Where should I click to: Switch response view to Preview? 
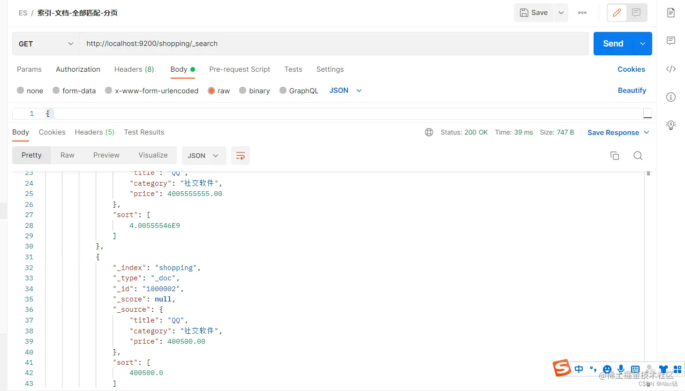106,155
